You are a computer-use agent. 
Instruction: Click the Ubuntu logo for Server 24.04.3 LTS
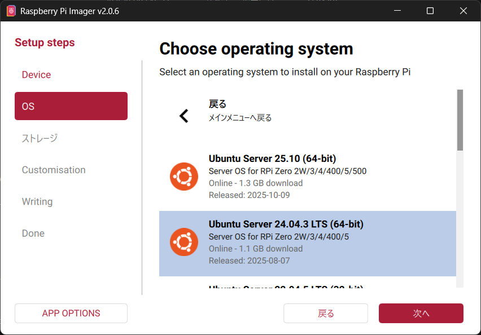tap(183, 242)
